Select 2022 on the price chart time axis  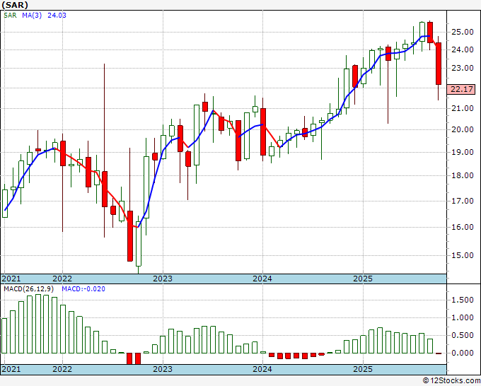[x=62, y=279]
